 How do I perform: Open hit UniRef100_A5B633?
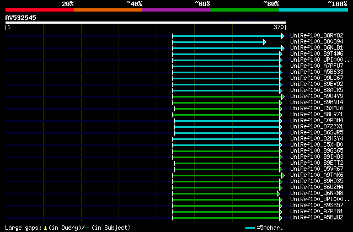click(x=317, y=72)
